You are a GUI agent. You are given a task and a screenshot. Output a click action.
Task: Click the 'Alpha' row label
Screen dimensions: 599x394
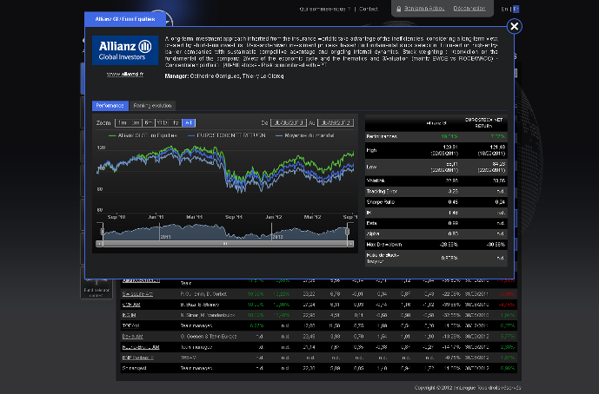373,233
